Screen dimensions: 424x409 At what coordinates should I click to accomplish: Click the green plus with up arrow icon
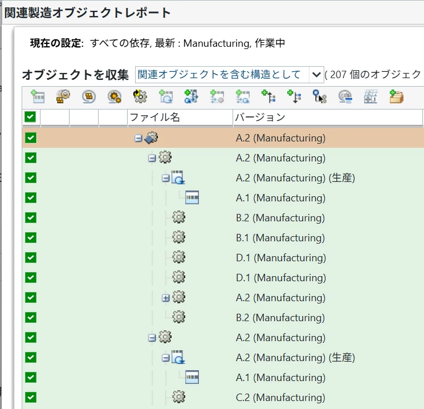pos(268,96)
